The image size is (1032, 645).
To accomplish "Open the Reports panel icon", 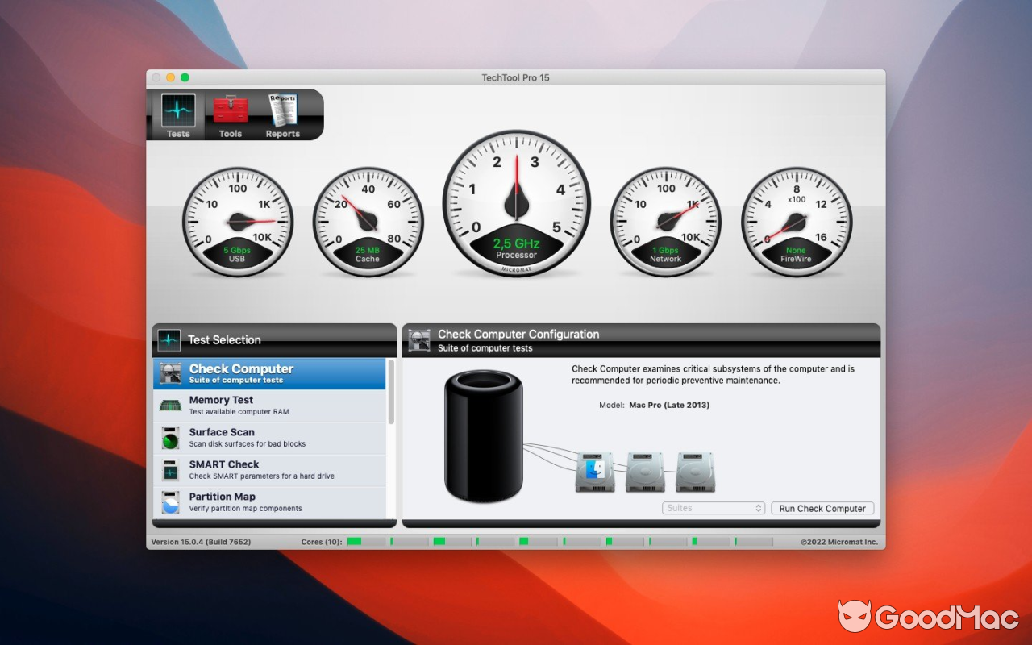I will (282, 110).
